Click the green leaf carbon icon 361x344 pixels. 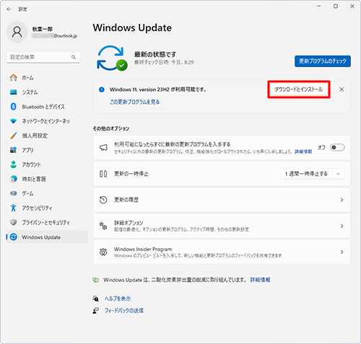96,280
